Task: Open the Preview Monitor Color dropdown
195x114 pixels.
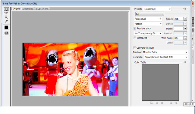Action: click(x=165, y=52)
